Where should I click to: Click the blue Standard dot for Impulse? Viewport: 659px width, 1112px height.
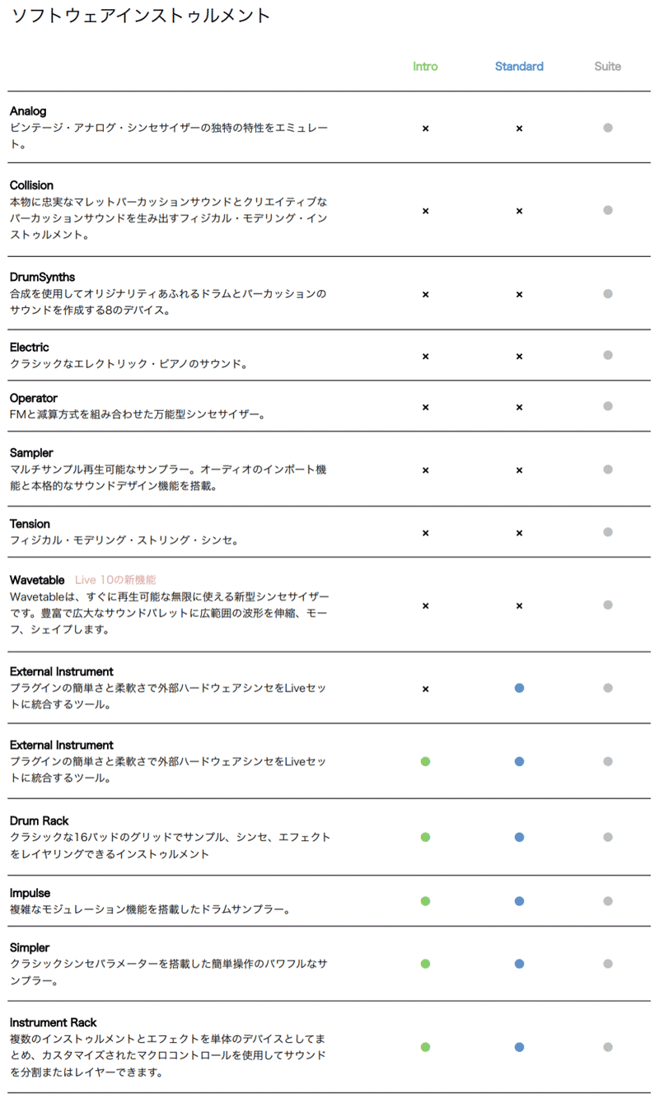point(519,901)
